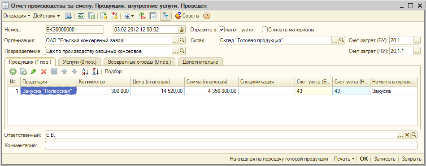Click the quantity cell 300,000
The width and height of the screenshot is (426, 166).
(104, 91)
